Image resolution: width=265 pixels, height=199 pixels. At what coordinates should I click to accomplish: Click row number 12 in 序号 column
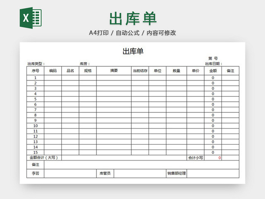coord(36,136)
